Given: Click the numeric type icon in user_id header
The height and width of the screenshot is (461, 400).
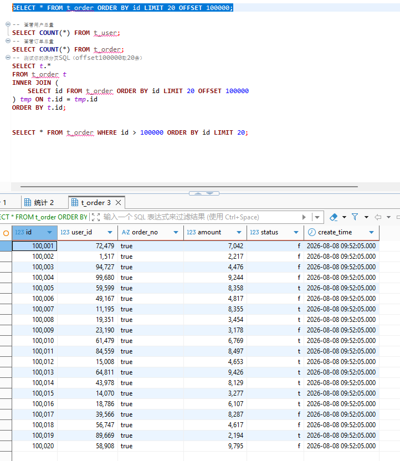Looking at the screenshot, I should 65,232.
